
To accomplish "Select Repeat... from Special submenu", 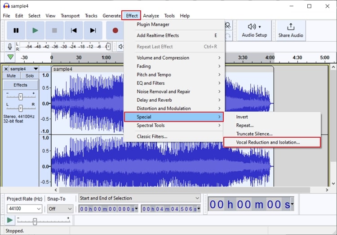I will 272,125.
